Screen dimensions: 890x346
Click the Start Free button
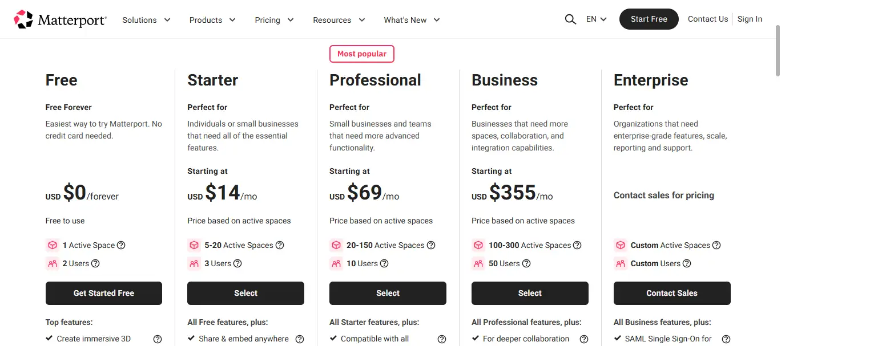(649, 19)
